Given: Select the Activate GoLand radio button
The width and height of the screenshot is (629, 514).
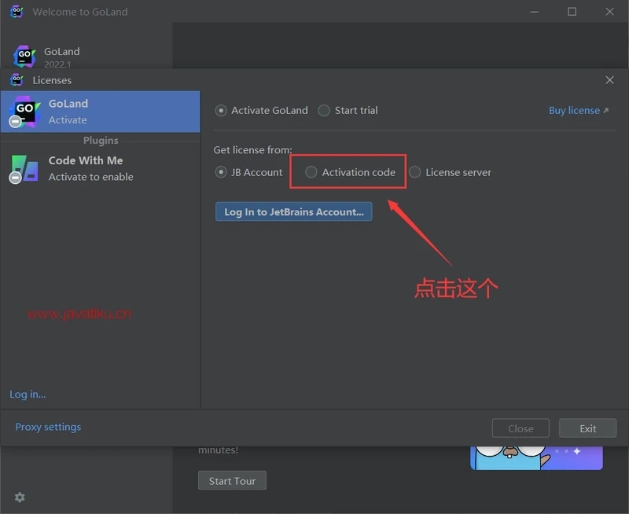Looking at the screenshot, I should pos(221,111).
